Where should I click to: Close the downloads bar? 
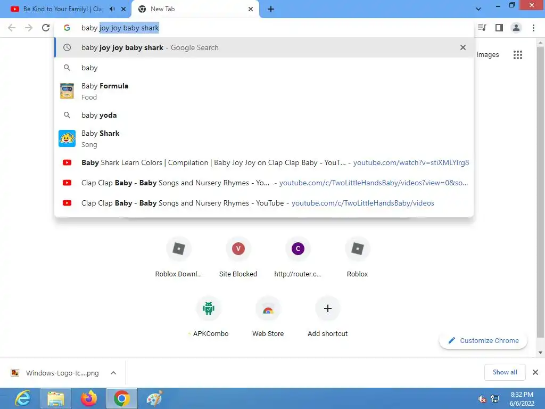tap(535, 372)
